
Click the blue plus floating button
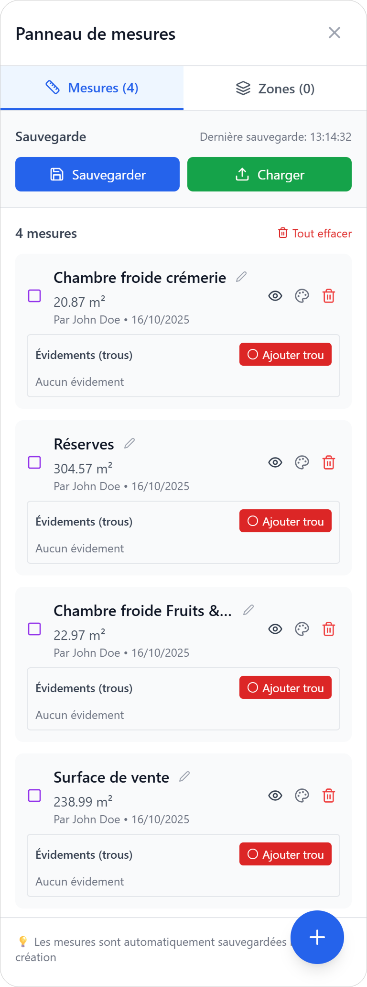317,937
